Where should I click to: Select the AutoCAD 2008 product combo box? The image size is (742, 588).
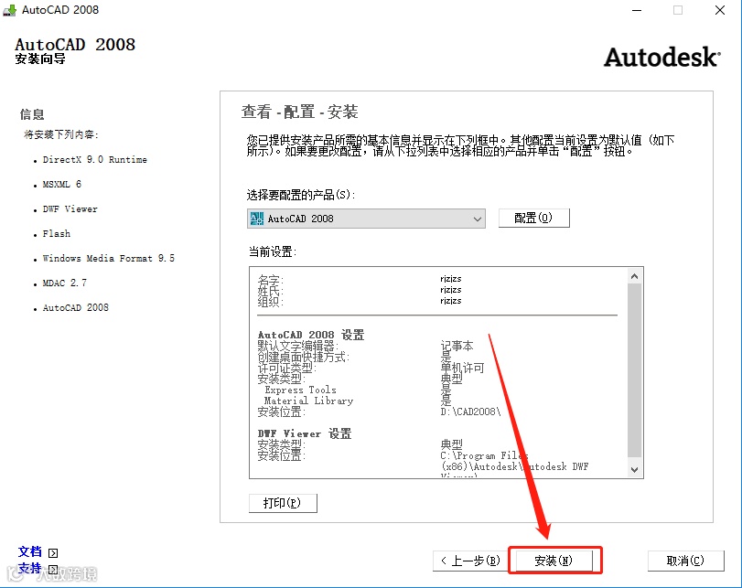coord(366,219)
